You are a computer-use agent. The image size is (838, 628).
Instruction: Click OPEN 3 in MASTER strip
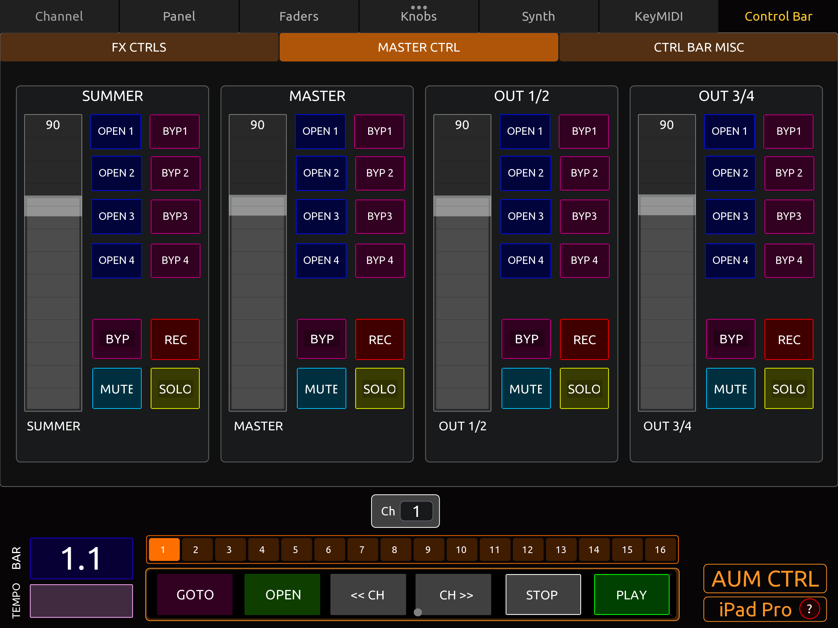(x=321, y=216)
